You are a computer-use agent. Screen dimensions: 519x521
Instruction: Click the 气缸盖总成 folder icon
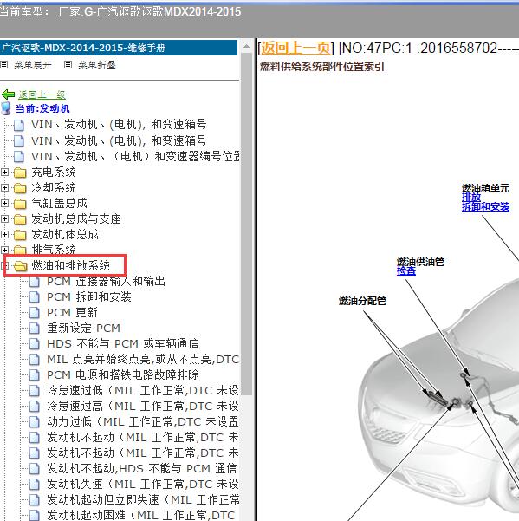[20, 204]
